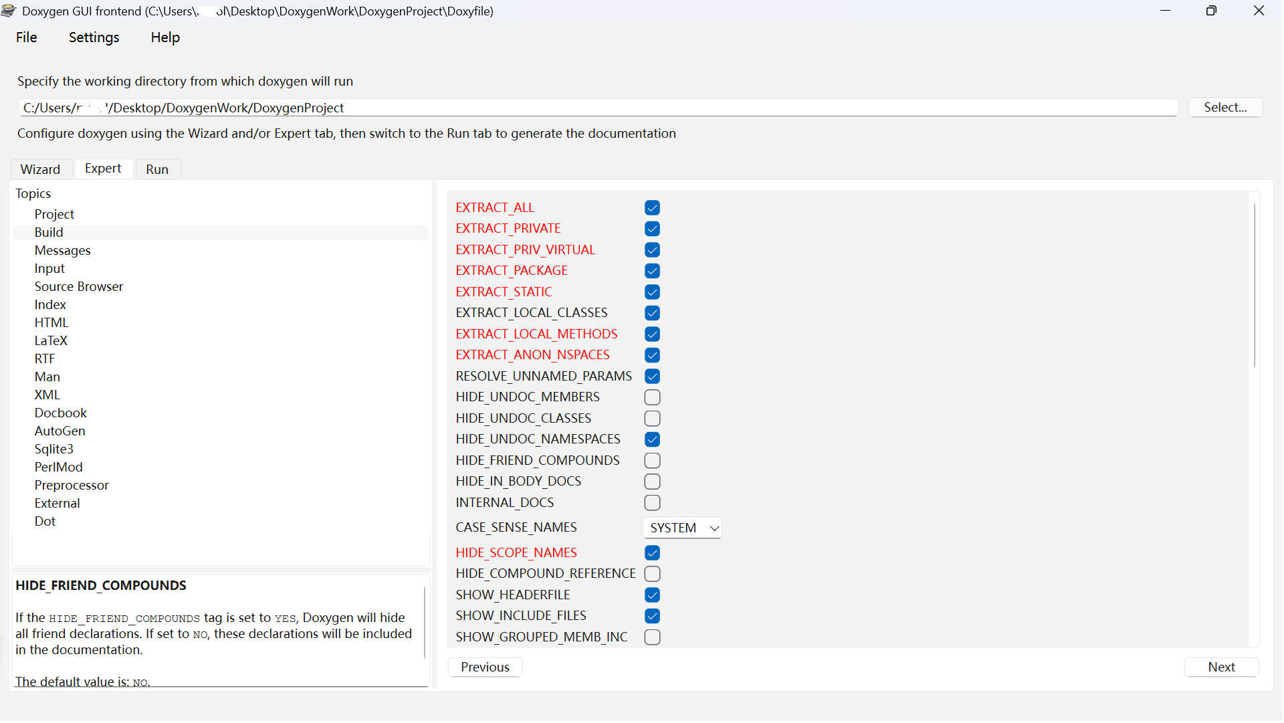
Task: Check the INTERNAL_DOCS box
Action: tap(652, 503)
